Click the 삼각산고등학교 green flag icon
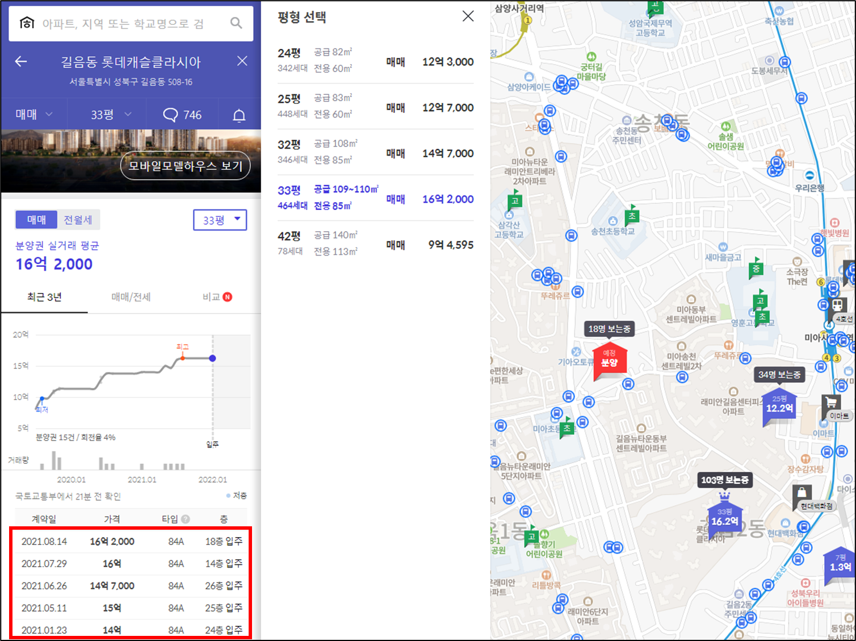The image size is (856, 641). pos(514,200)
